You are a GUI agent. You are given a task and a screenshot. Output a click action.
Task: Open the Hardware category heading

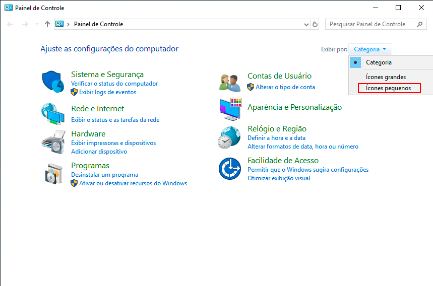(88, 134)
